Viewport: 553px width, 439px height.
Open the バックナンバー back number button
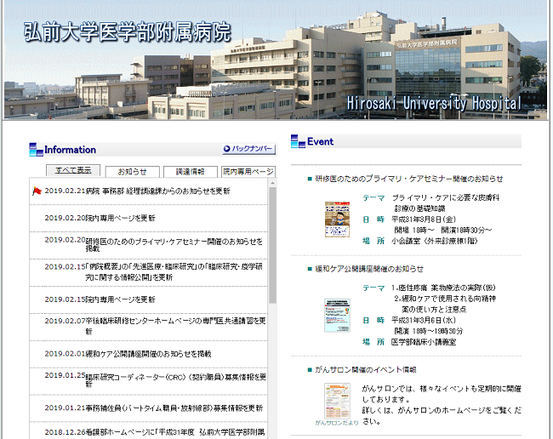tap(249, 149)
